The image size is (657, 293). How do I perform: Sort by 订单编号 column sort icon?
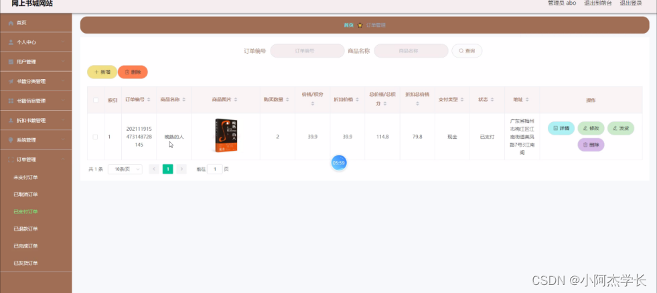tap(150, 100)
